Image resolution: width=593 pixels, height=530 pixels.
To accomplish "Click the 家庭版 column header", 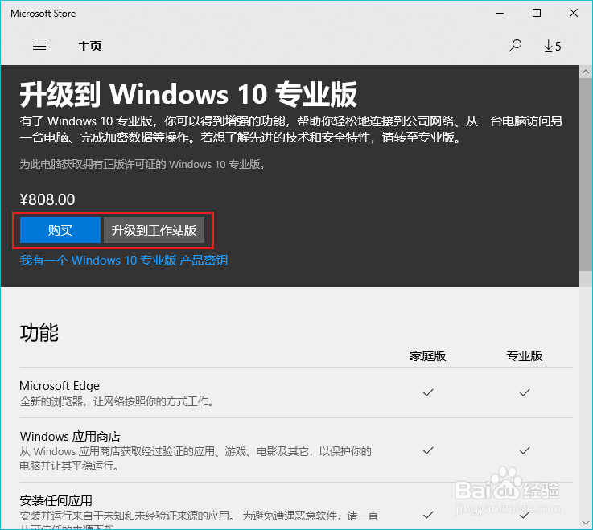I will point(428,356).
